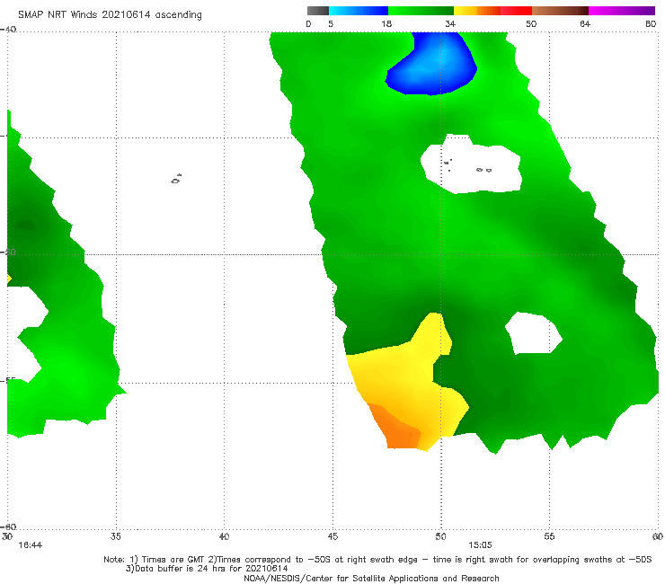
Task: Click the red segment of the colorbar
Action: tap(517, 11)
